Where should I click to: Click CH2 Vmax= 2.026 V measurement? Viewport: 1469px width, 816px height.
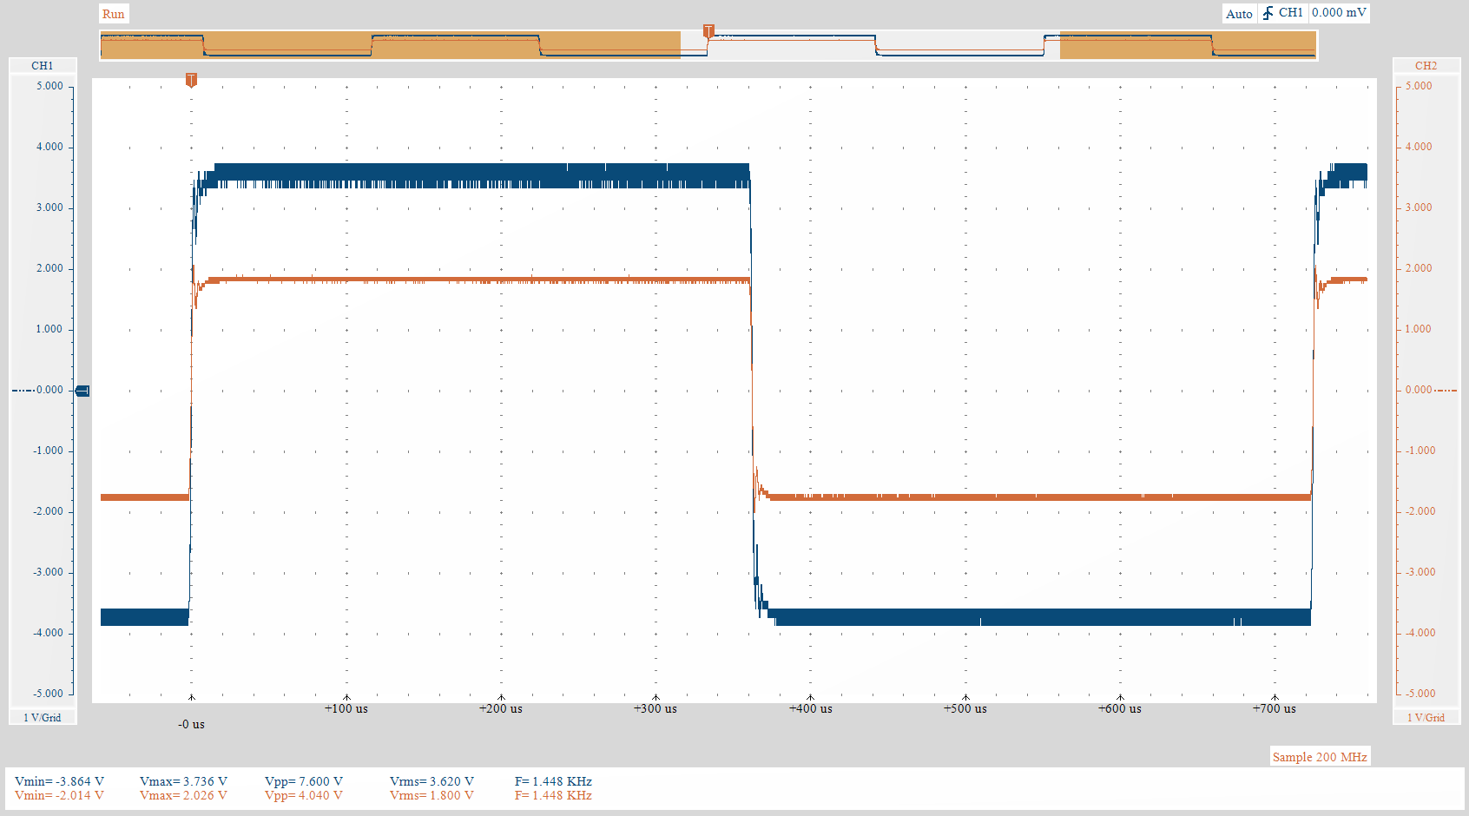[183, 795]
